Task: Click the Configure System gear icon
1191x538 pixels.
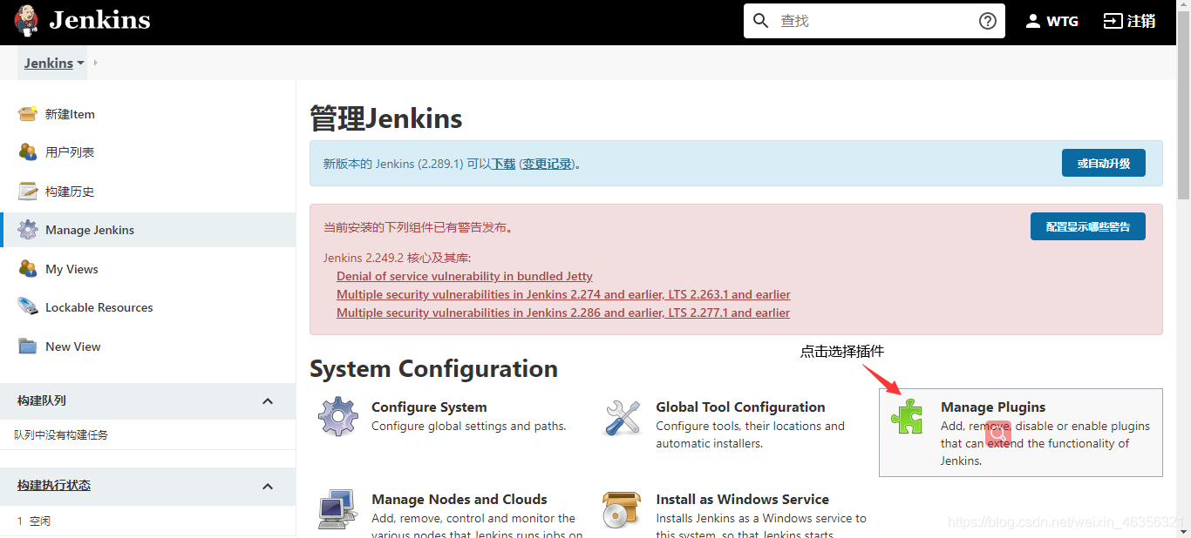Action: (x=338, y=416)
